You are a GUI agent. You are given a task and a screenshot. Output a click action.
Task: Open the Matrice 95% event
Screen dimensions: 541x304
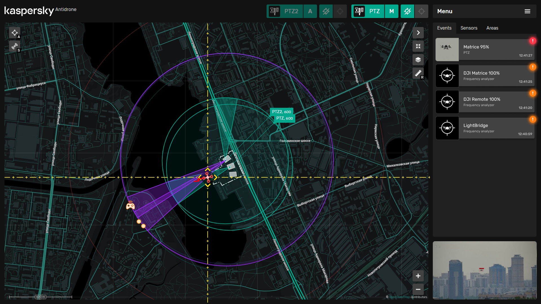click(485, 50)
